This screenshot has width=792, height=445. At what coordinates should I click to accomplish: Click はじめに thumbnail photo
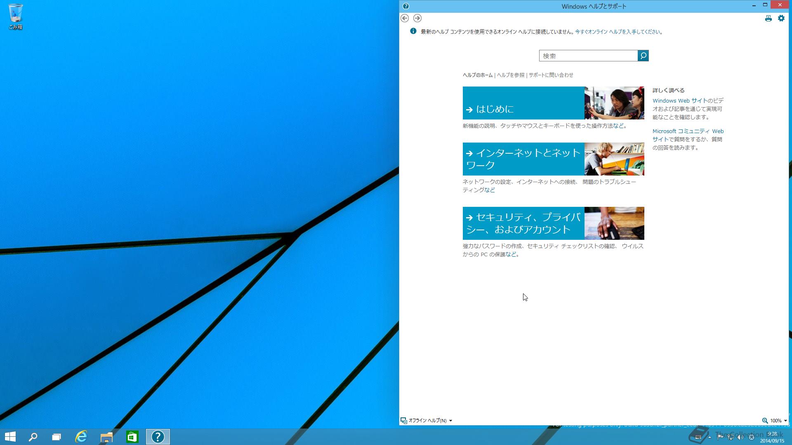pos(614,103)
